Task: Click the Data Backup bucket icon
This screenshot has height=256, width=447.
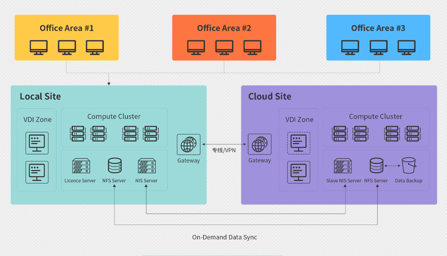Action: tap(409, 165)
